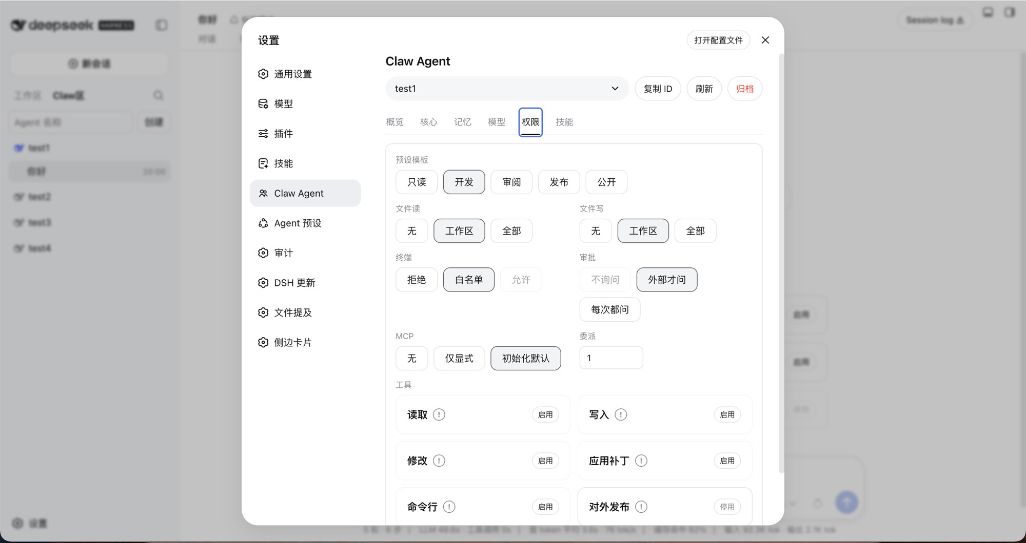
Task: Click the 复制 ID button
Action: 658,89
